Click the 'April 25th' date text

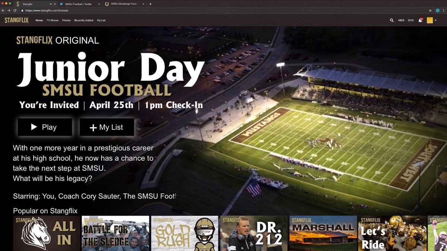(111, 105)
